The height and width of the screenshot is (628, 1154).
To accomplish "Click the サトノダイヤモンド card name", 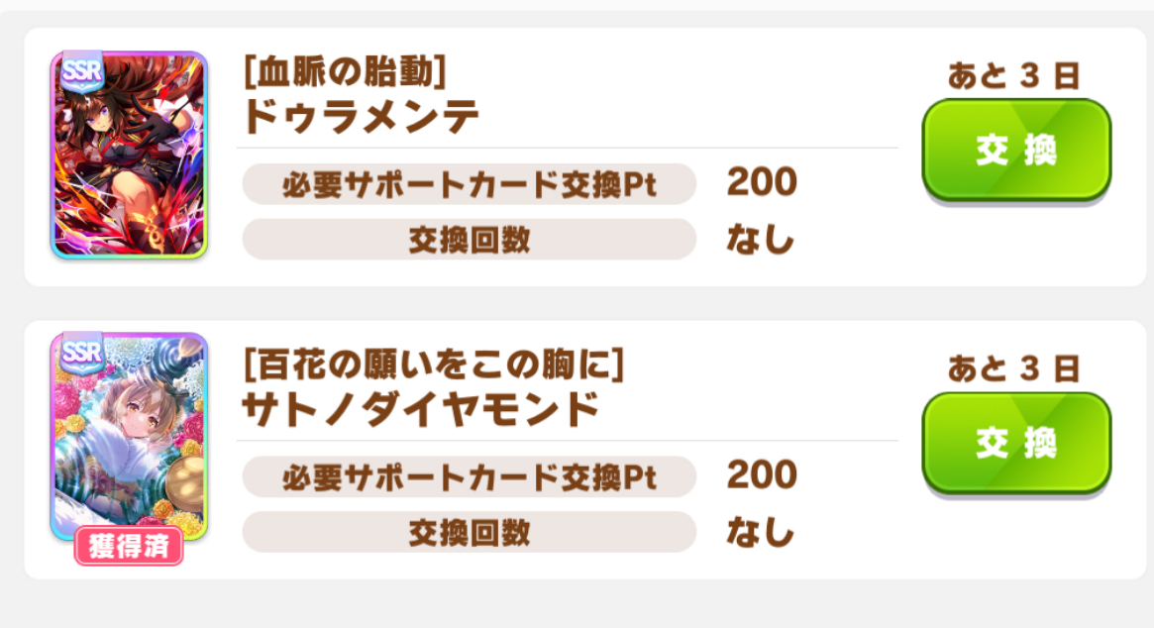I will point(421,409).
